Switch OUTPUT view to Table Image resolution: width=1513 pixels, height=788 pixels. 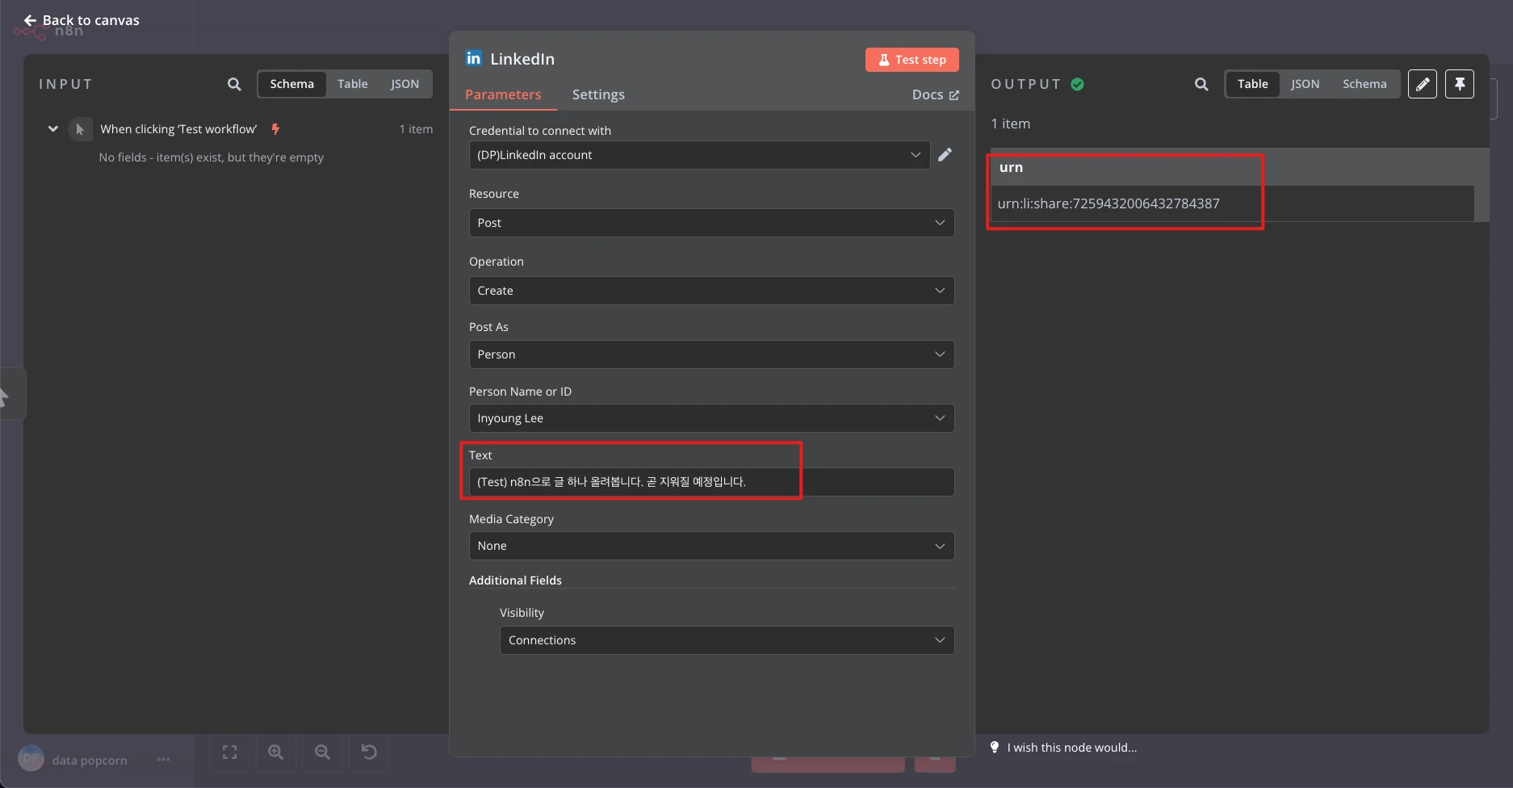(1252, 84)
